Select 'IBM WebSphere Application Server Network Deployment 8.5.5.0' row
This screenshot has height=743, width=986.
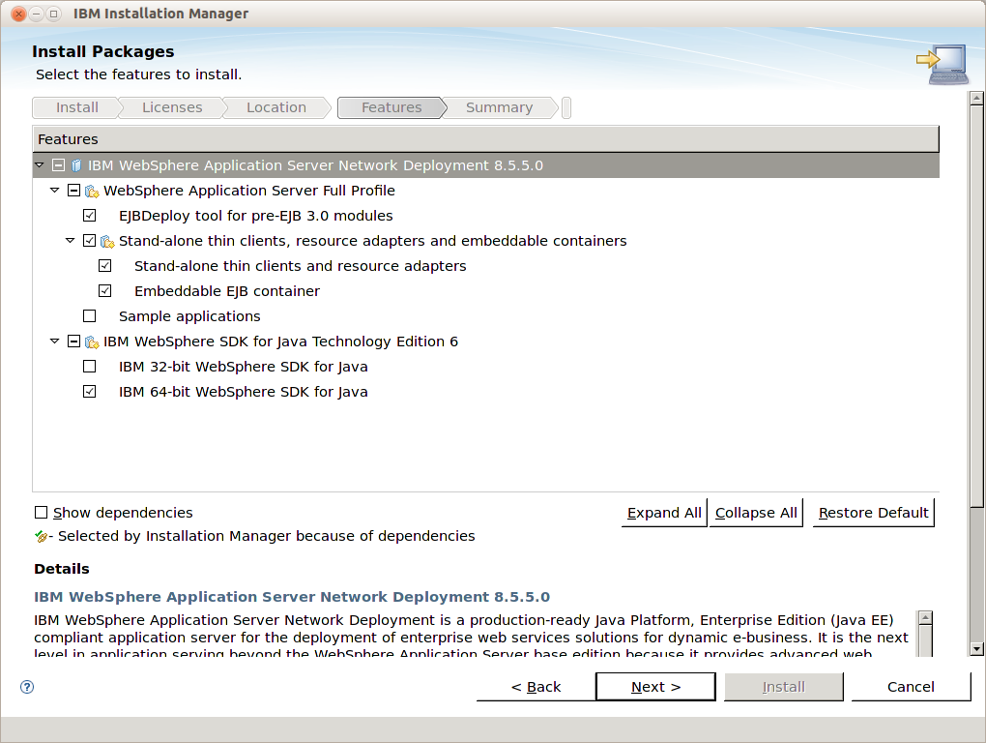pos(485,165)
